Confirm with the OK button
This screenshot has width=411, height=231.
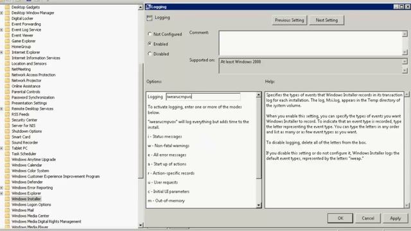[x=340, y=218]
